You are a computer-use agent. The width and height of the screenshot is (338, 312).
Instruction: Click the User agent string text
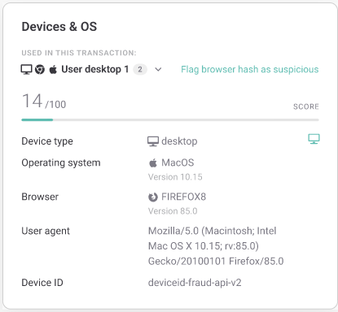216,246
